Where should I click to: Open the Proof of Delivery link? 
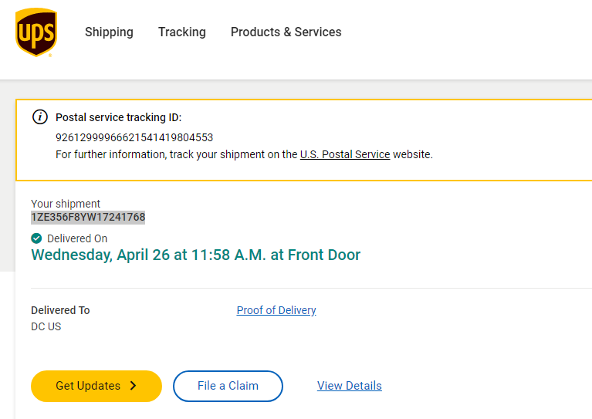[276, 310]
